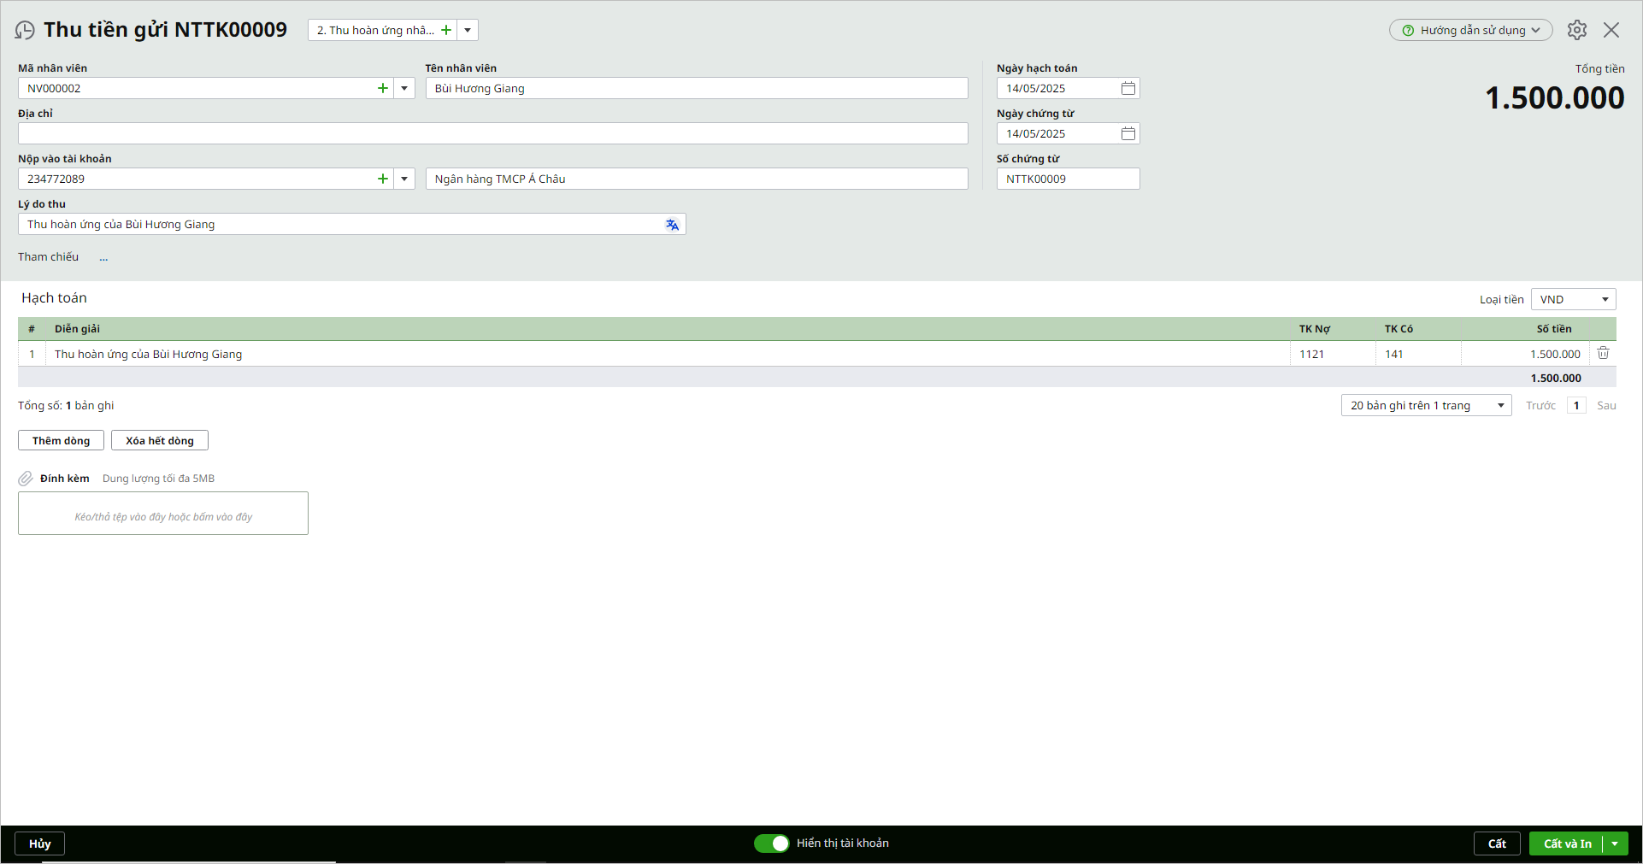The width and height of the screenshot is (1643, 864).
Task: Click the empty Địa chỉ field
Action: [493, 133]
